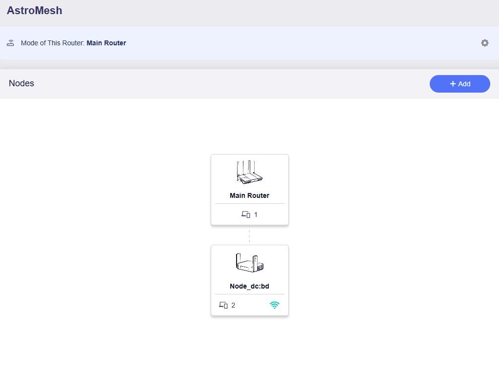Click the Main Router mode label

click(x=106, y=43)
